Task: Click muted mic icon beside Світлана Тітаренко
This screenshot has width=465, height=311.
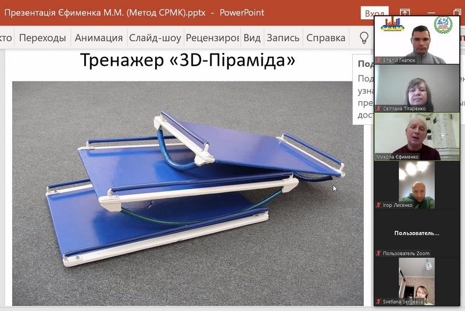Action: pos(378,108)
